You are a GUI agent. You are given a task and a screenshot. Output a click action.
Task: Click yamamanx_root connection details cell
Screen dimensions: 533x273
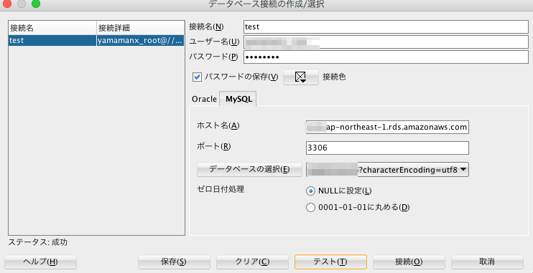140,41
